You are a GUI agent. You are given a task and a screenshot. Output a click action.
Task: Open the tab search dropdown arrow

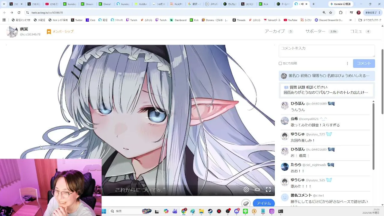click(x=4, y=4)
